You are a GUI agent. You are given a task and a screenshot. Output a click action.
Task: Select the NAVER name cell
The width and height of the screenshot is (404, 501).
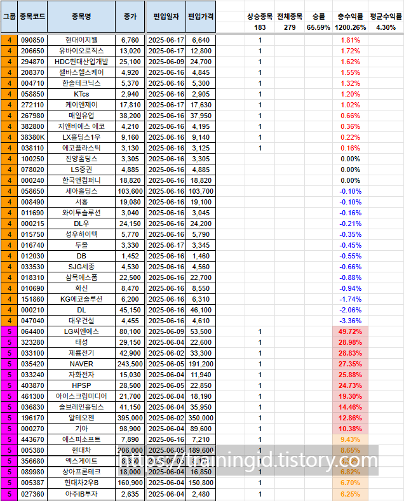pos(81,364)
